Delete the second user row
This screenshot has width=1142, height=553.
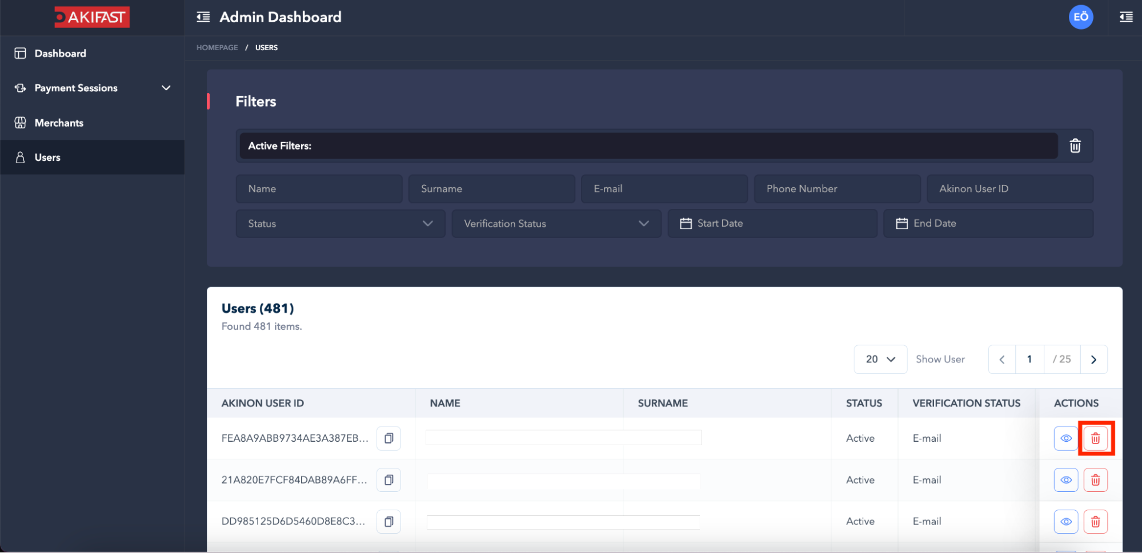pyautogui.click(x=1095, y=480)
